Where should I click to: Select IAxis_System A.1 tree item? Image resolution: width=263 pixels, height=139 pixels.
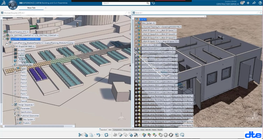(149, 23)
